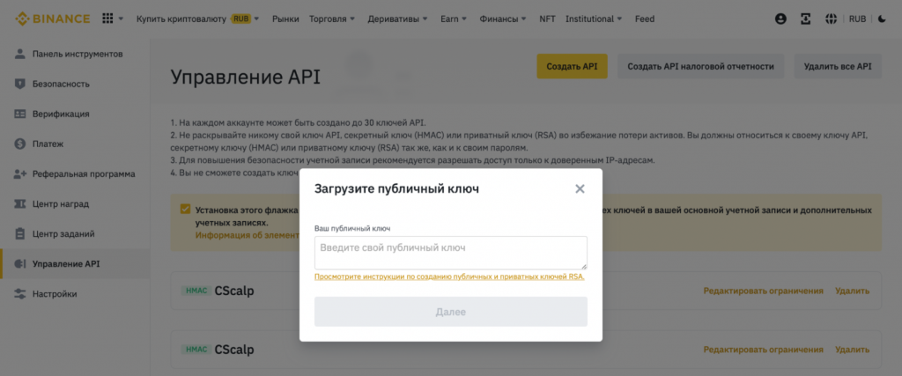The height and width of the screenshot is (376, 902).
Task: Open the Рынки menu item
Action: point(285,18)
